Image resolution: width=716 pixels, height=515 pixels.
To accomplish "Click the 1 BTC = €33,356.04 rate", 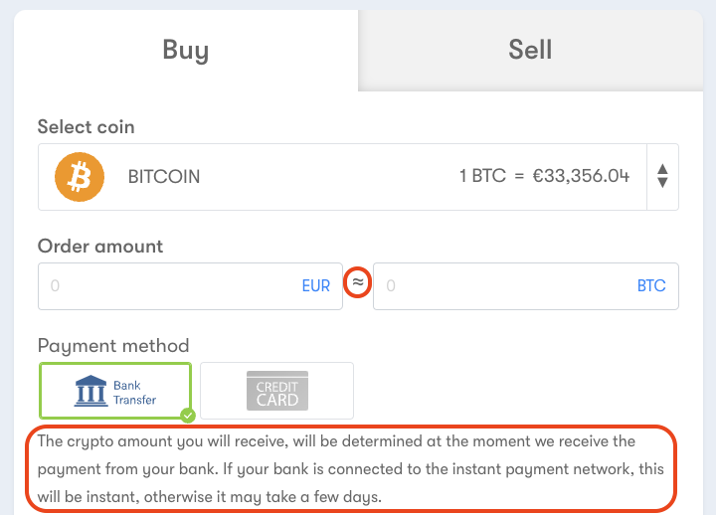I will click(544, 176).
